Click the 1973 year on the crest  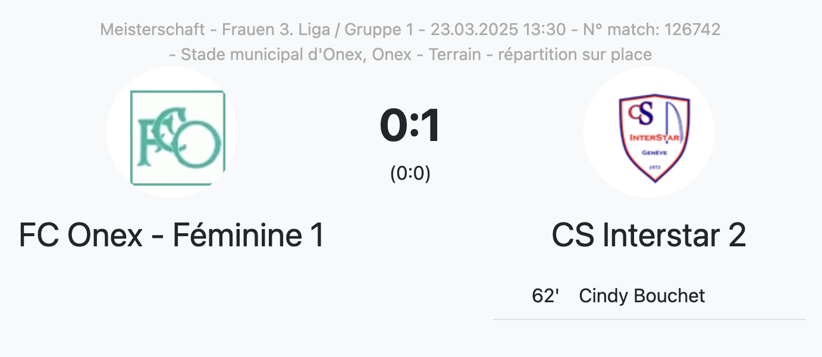click(x=654, y=167)
